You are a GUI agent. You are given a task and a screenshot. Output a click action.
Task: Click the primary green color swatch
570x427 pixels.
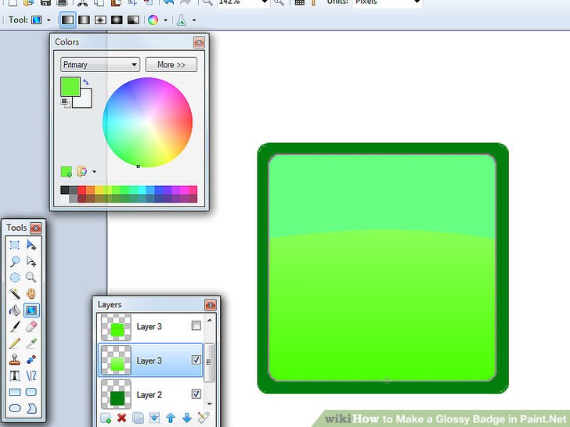(70, 86)
